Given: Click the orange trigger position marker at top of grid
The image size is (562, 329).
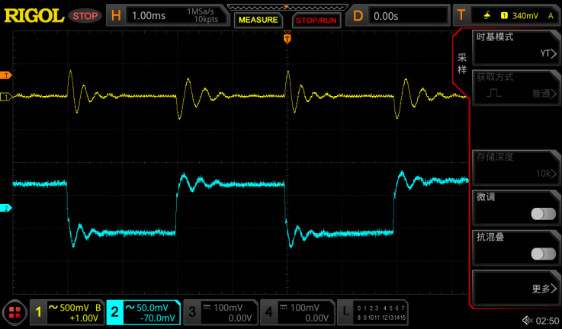Looking at the screenshot, I should (287, 37).
